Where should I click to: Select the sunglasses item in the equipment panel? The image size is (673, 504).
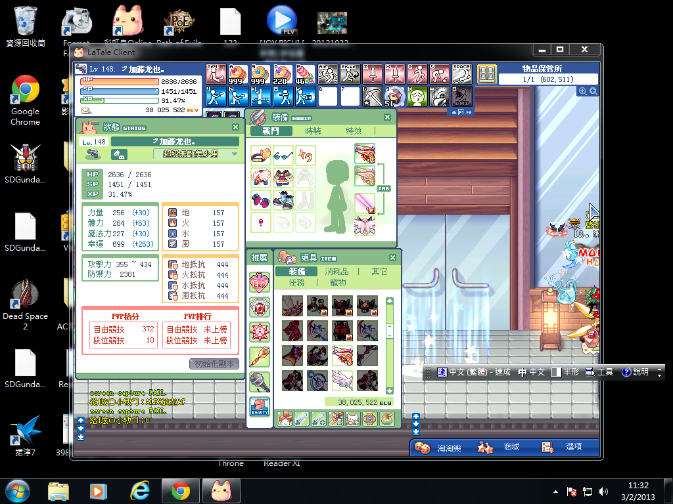[283, 156]
